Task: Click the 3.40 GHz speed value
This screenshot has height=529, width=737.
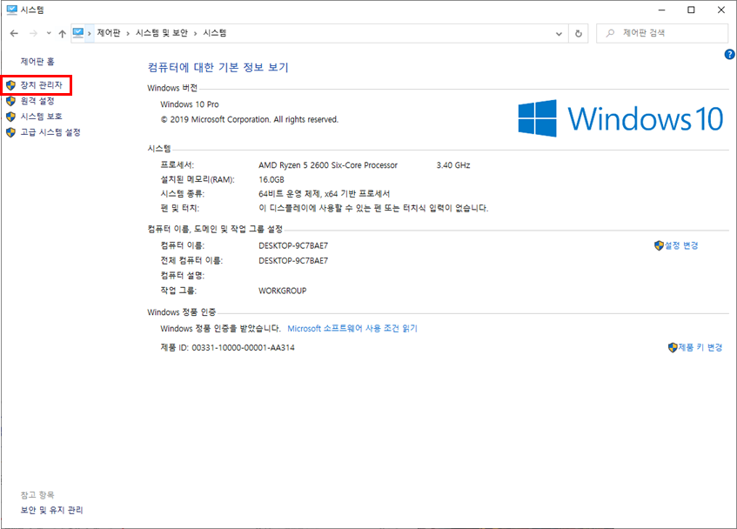Action: (453, 165)
